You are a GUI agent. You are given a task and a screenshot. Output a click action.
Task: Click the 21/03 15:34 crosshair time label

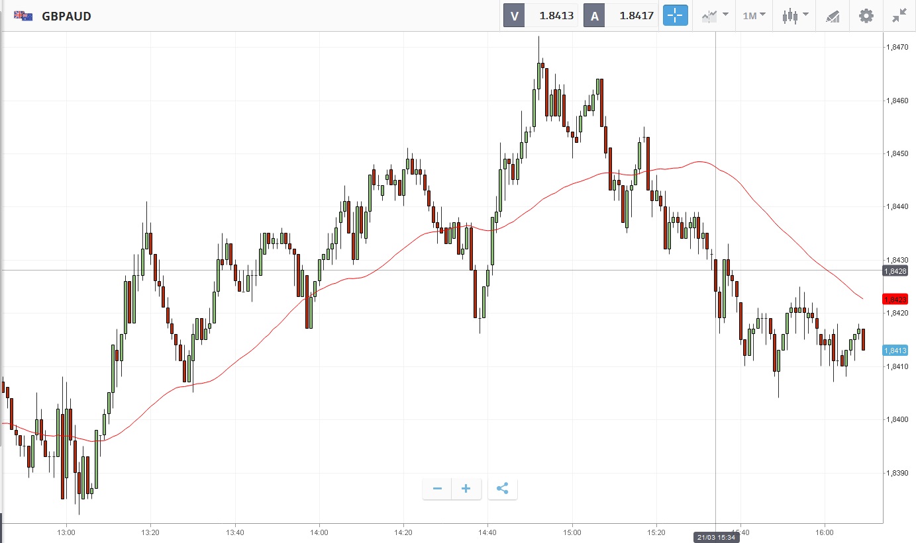tap(716, 537)
